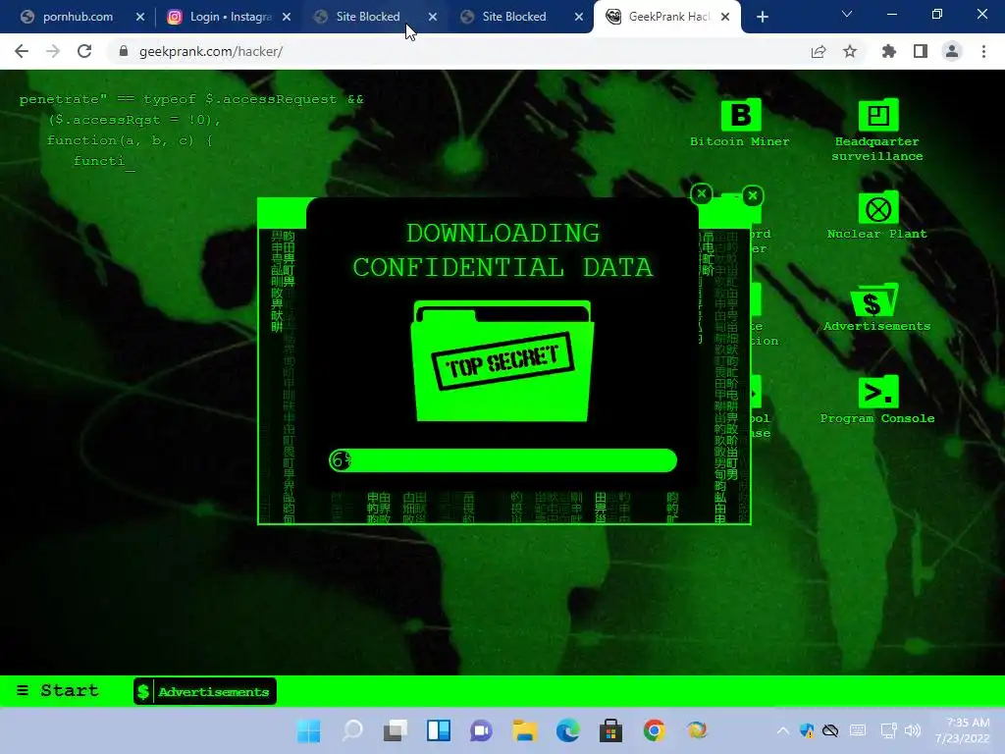Open the Advertisements desktop folder icon

point(876,307)
